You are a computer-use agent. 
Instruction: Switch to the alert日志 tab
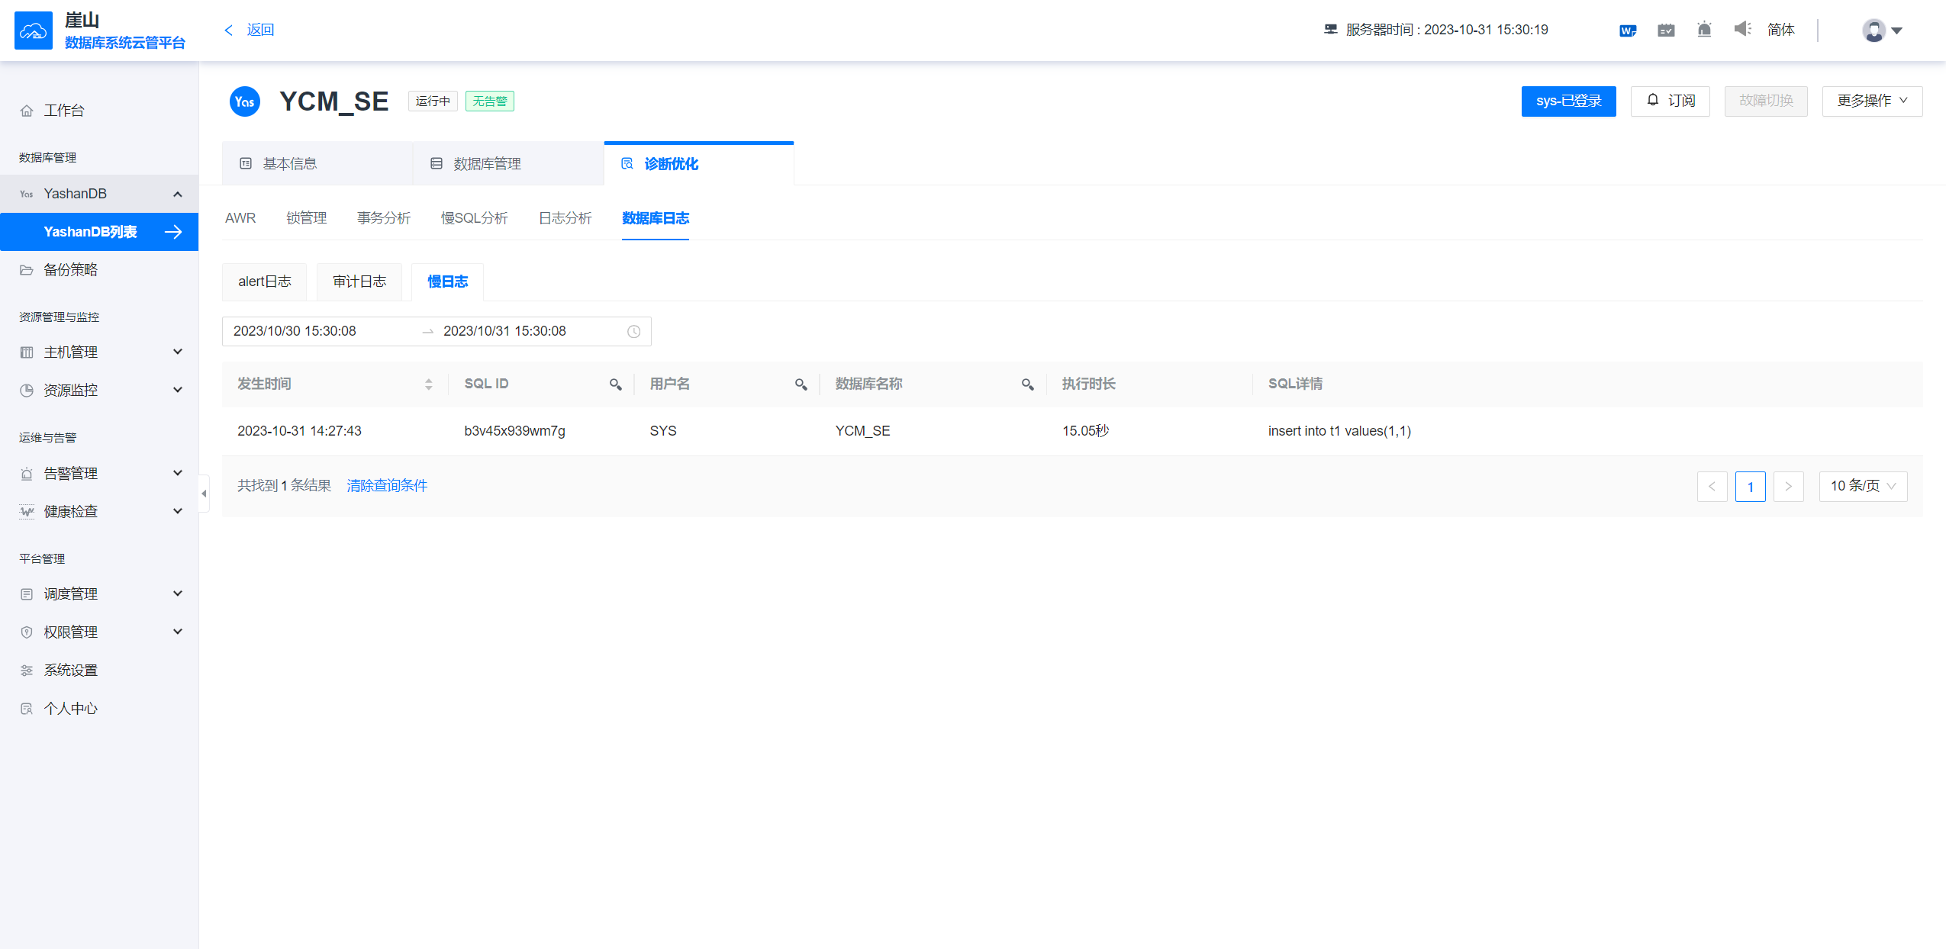[264, 281]
